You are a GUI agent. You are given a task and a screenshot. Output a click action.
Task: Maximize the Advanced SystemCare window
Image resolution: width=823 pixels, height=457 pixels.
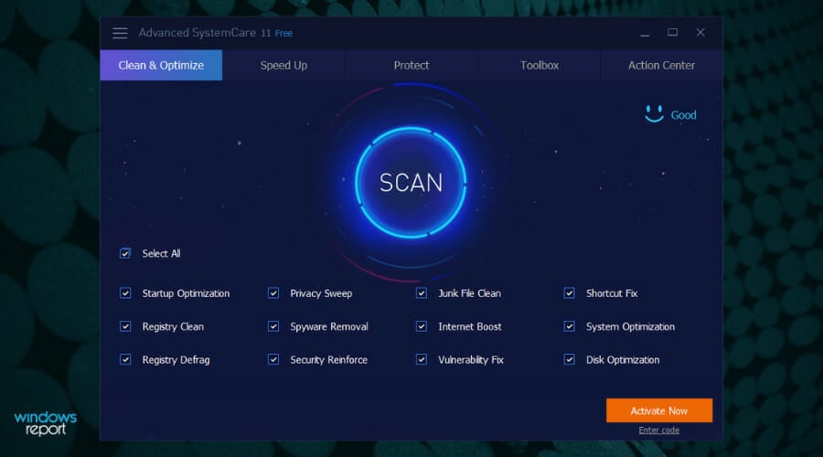(672, 33)
